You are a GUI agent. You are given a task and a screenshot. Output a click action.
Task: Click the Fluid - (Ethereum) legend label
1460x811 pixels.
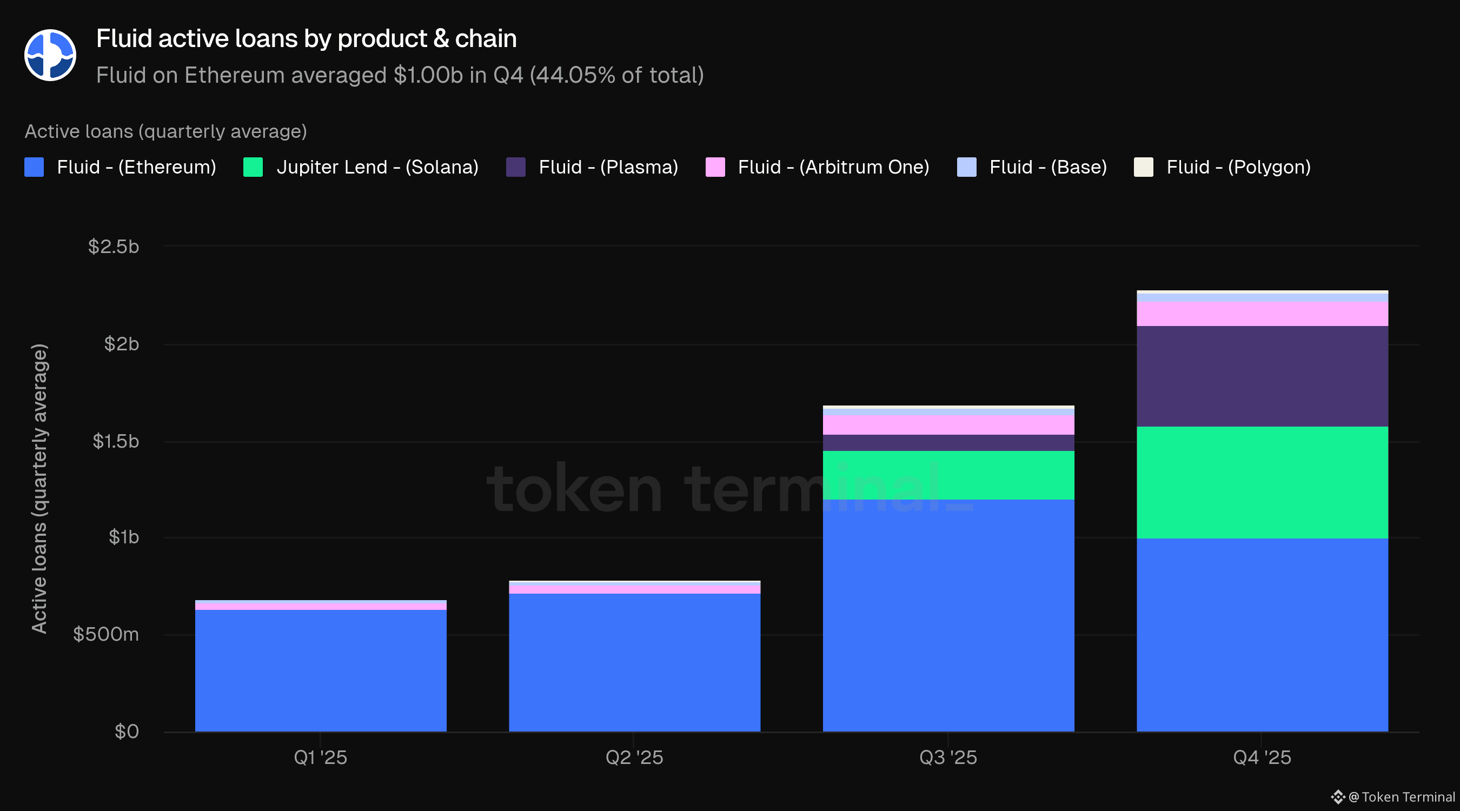tap(136, 167)
